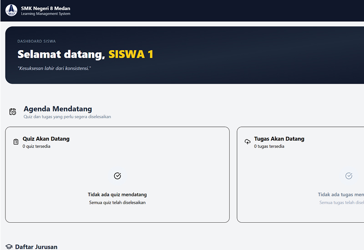Click the cloud upload icon beside Tugas Akan Datang
The image size is (364, 250).
click(248, 142)
